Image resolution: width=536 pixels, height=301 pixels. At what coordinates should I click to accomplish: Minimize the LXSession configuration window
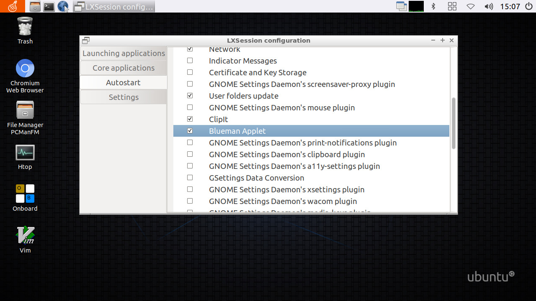click(x=433, y=41)
